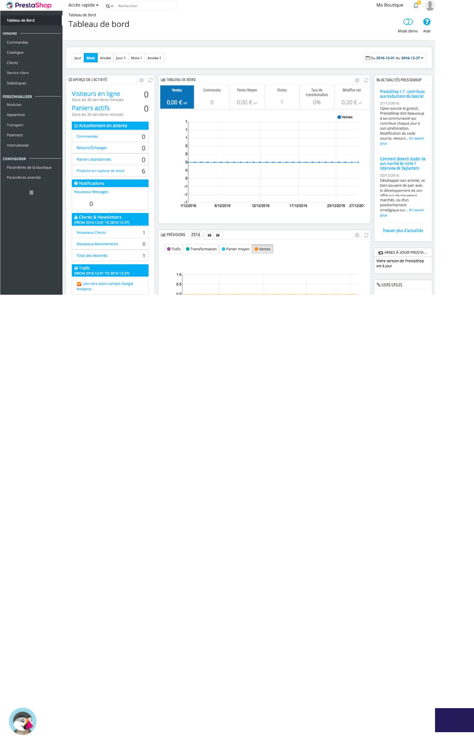This screenshot has height=737, width=474.
Task: Select the Ventes KPI tile
Action: tap(177, 97)
